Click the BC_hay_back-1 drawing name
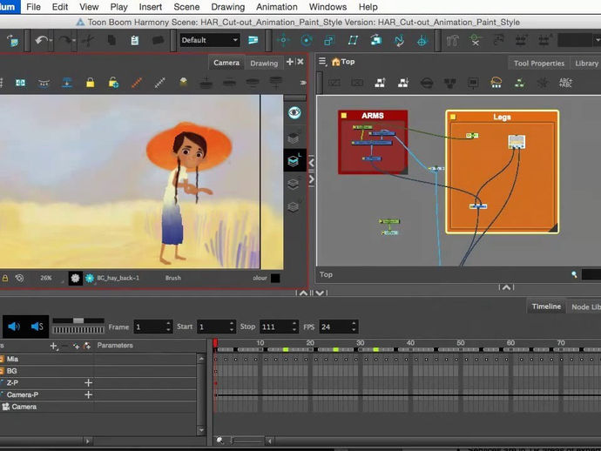Viewport: 601px width, 451px height. pyautogui.click(x=118, y=278)
